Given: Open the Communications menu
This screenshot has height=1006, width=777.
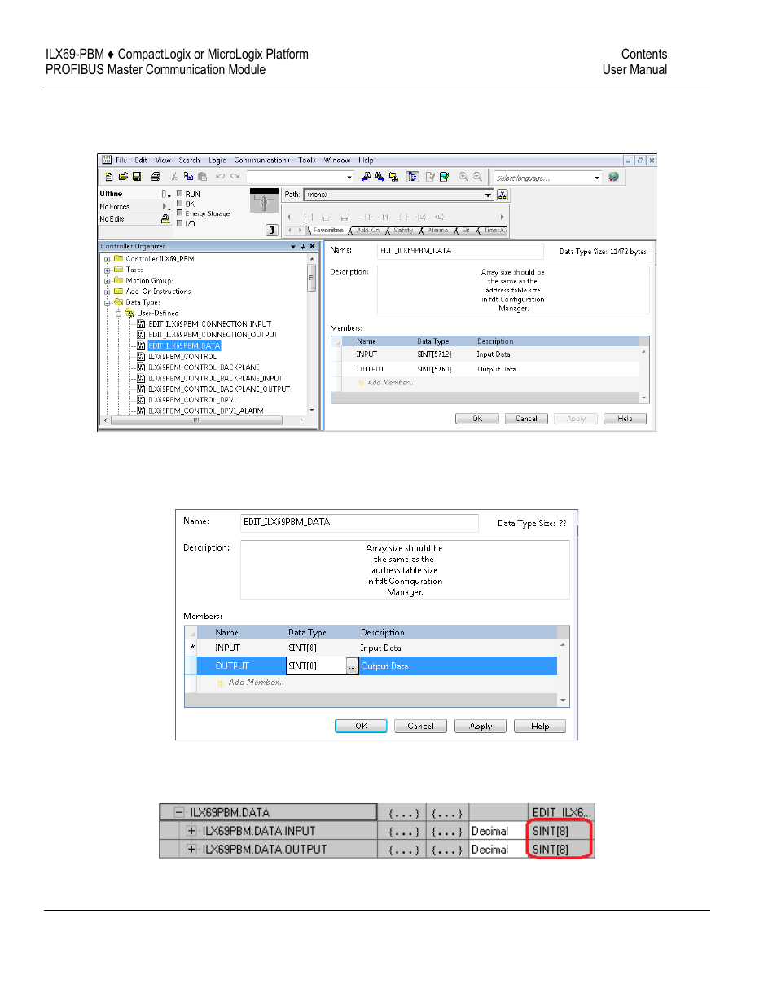Looking at the screenshot, I should click(x=261, y=160).
